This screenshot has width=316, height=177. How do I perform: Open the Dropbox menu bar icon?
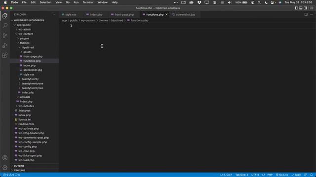point(199,2)
